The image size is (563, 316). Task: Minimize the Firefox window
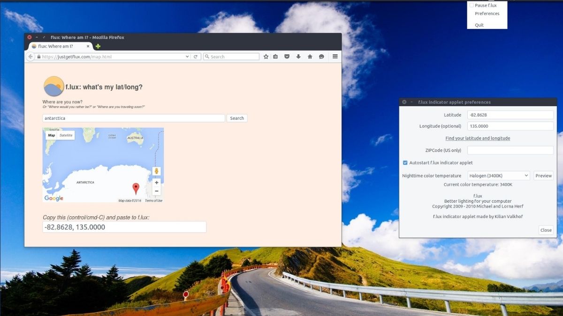point(37,37)
